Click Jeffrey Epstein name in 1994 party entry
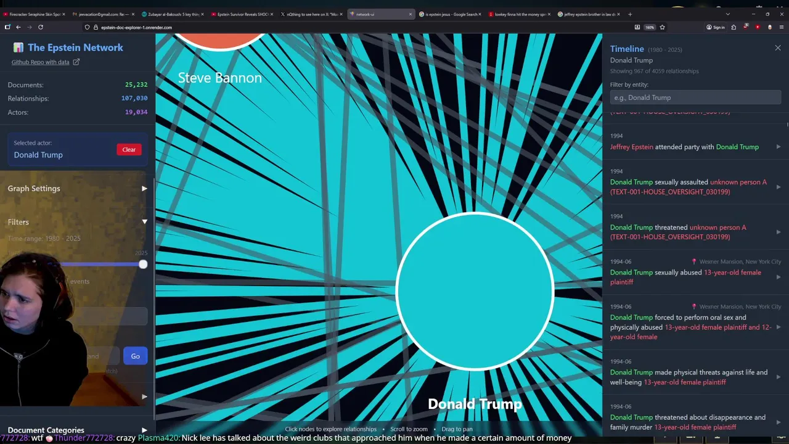The width and height of the screenshot is (789, 444). [631, 147]
